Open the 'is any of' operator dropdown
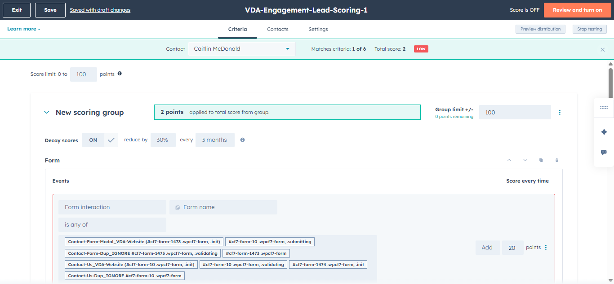The width and height of the screenshot is (614, 284). 112,225
